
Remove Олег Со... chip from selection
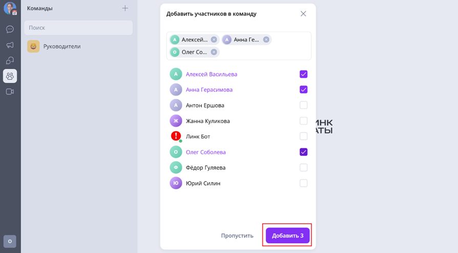214,52
